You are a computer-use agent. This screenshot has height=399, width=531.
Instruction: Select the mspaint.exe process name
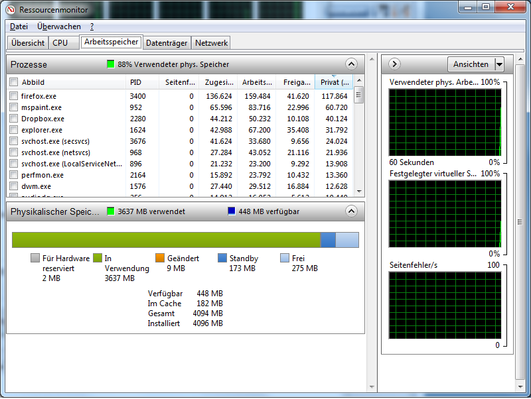[41, 107]
